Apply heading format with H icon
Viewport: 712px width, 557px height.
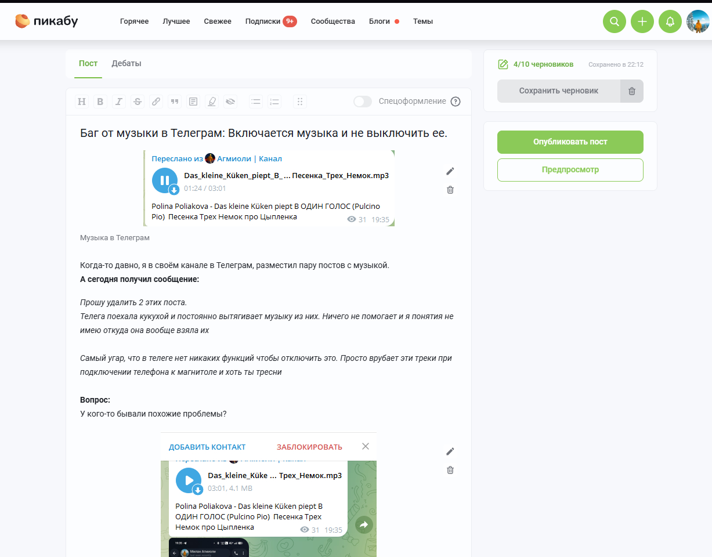pos(82,102)
